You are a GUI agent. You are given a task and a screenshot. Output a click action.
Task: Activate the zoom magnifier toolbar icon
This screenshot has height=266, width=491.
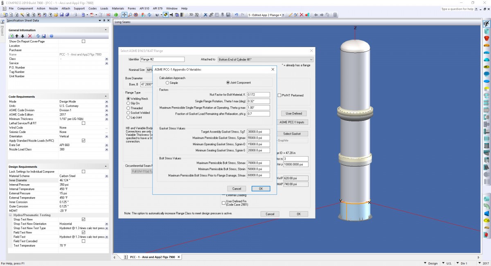point(130,15)
